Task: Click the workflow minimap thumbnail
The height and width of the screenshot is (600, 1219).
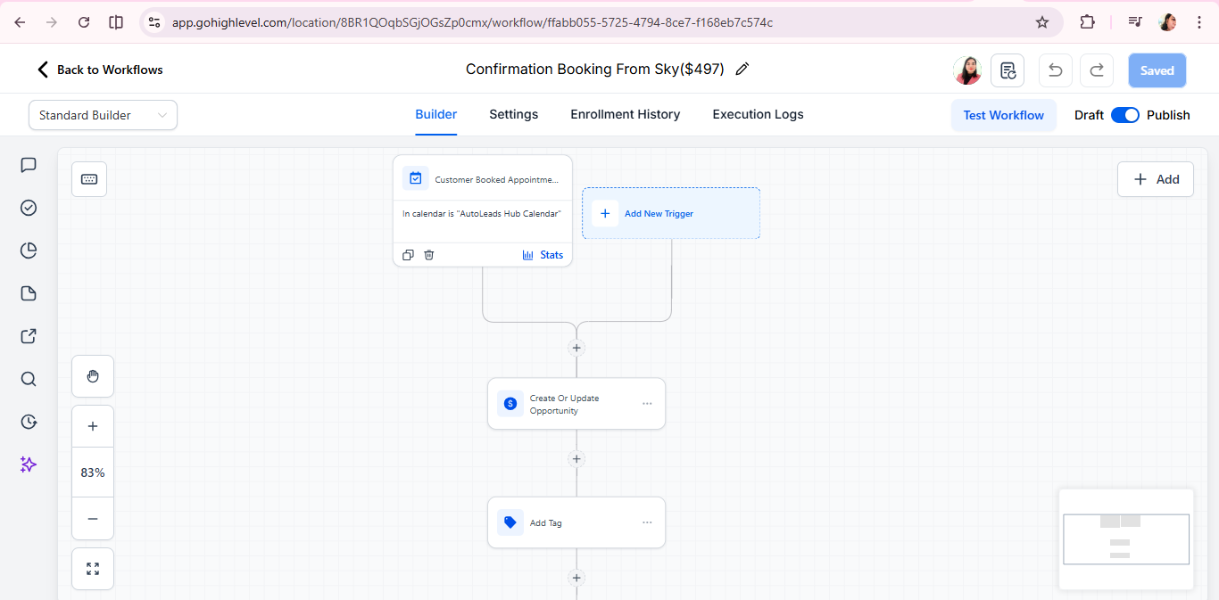Action: (1125, 538)
